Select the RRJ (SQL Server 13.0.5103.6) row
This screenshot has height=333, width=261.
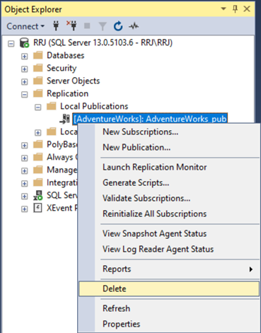pos(103,42)
